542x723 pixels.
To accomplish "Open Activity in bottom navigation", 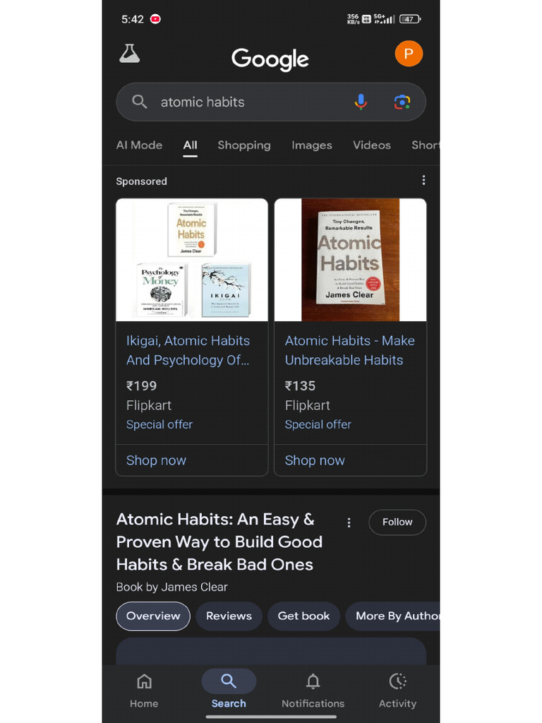I will 397,690.
